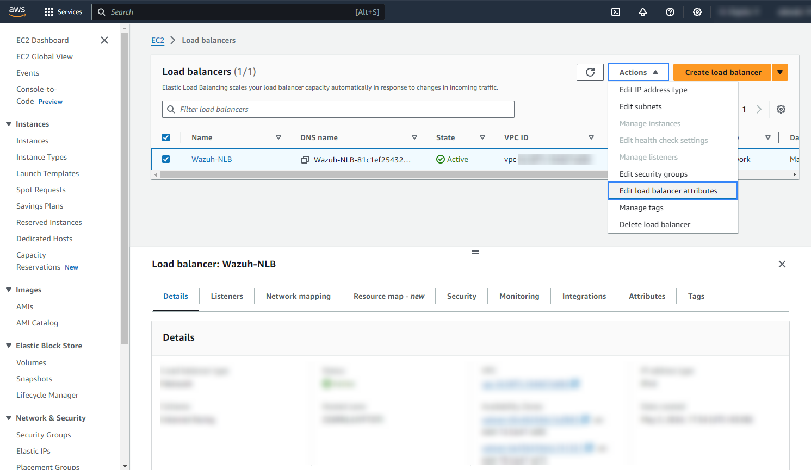811x470 pixels.
Task: Collapse the Elastic Block Store section
Action: coord(9,346)
